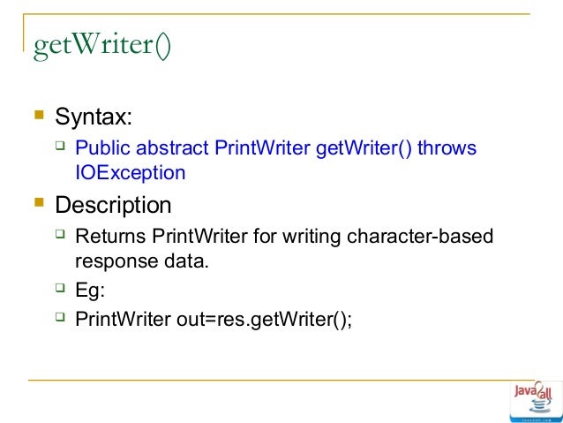Image resolution: width=563 pixels, height=423 pixels.
Task: Click the response data. text line
Action: point(141,261)
